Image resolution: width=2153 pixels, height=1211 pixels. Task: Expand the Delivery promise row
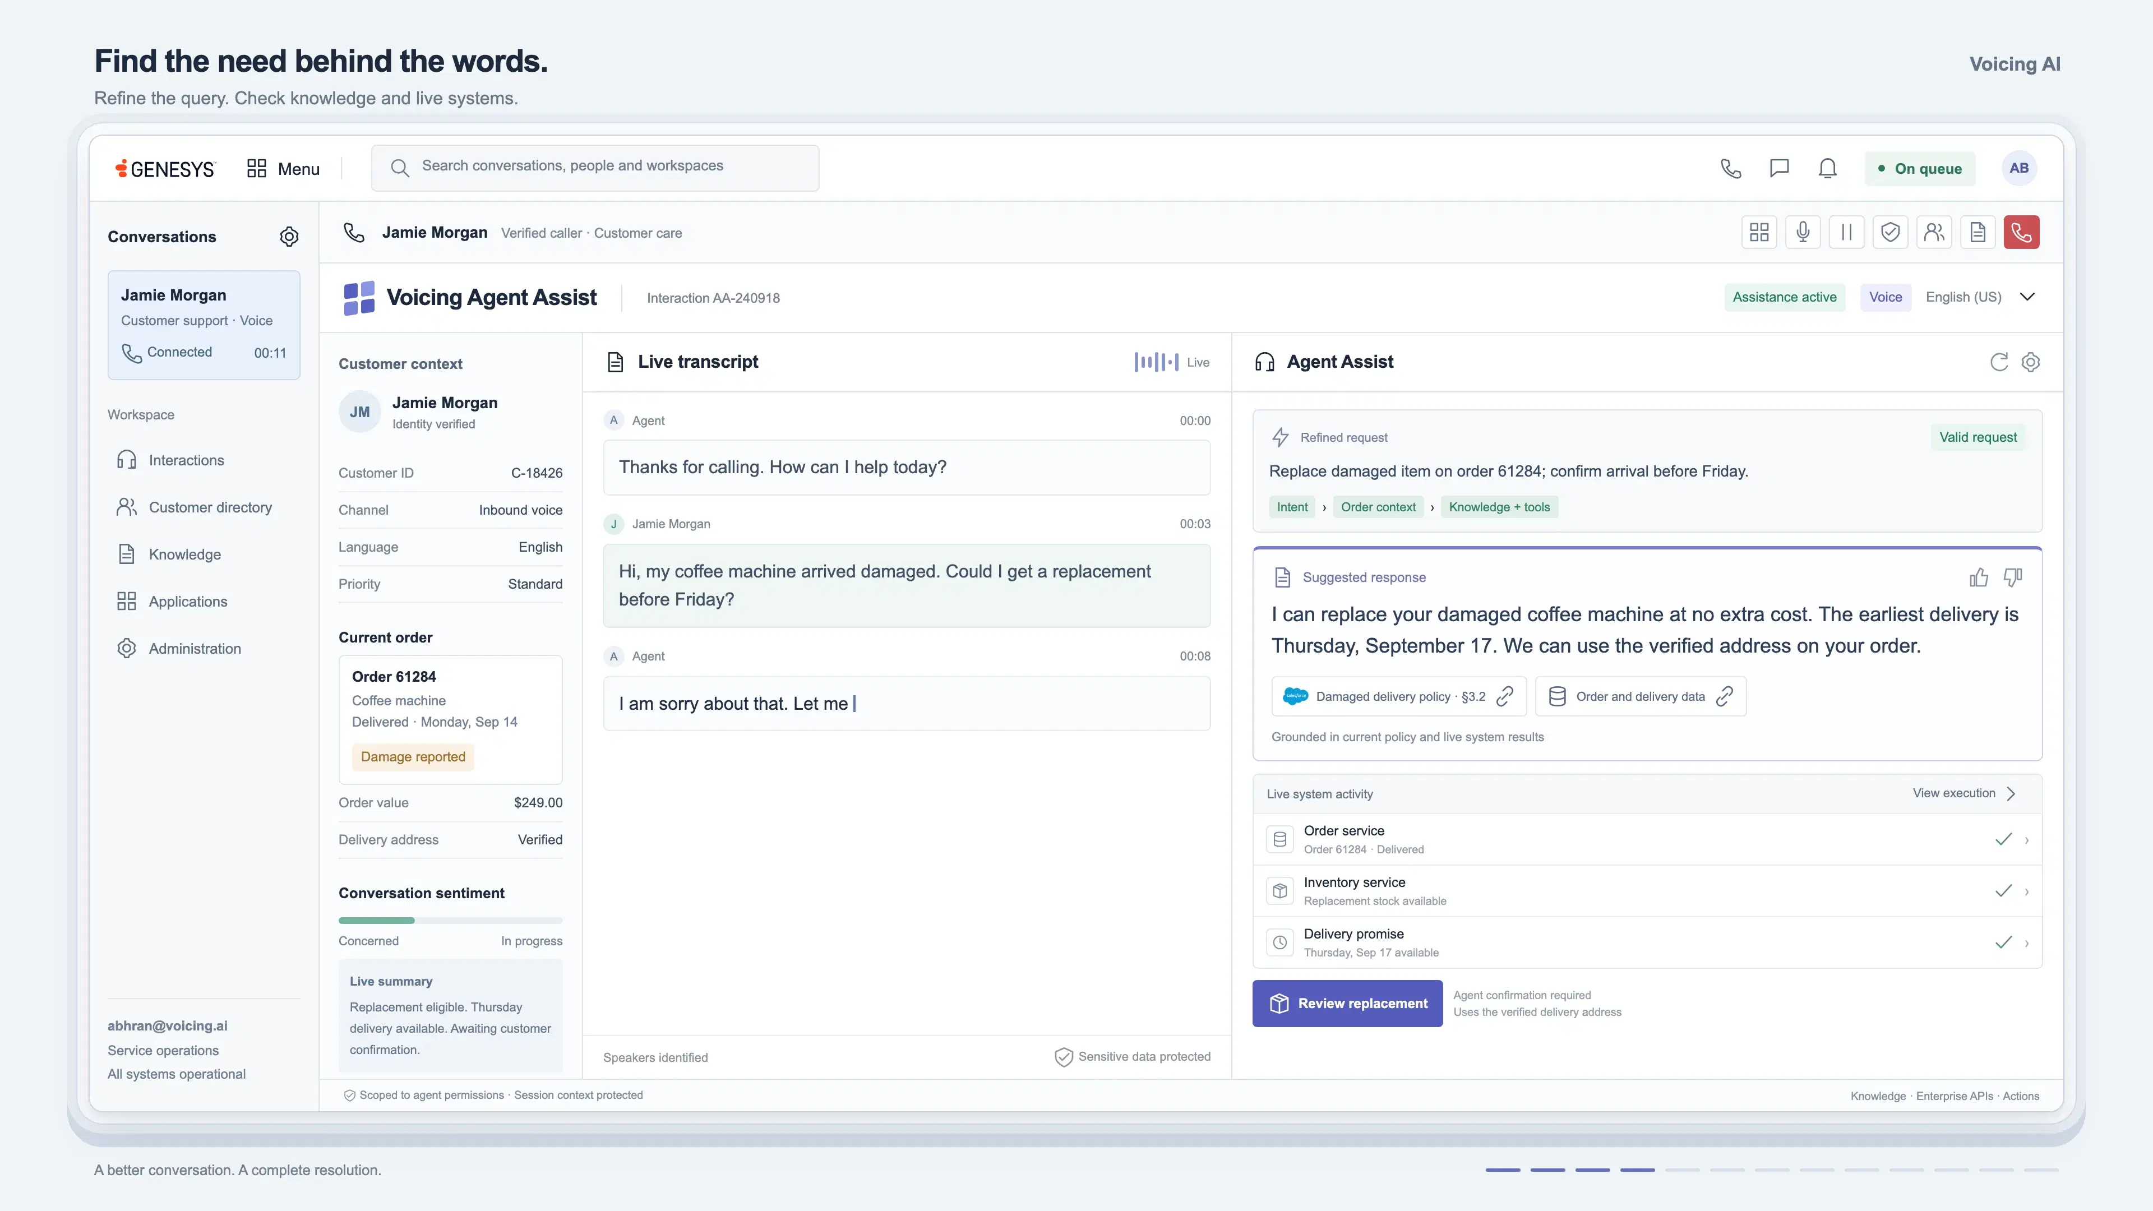pos(1647,942)
